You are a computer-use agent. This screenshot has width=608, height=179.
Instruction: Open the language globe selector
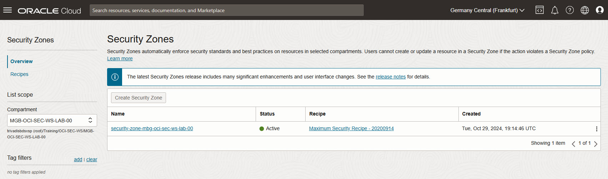tap(585, 10)
